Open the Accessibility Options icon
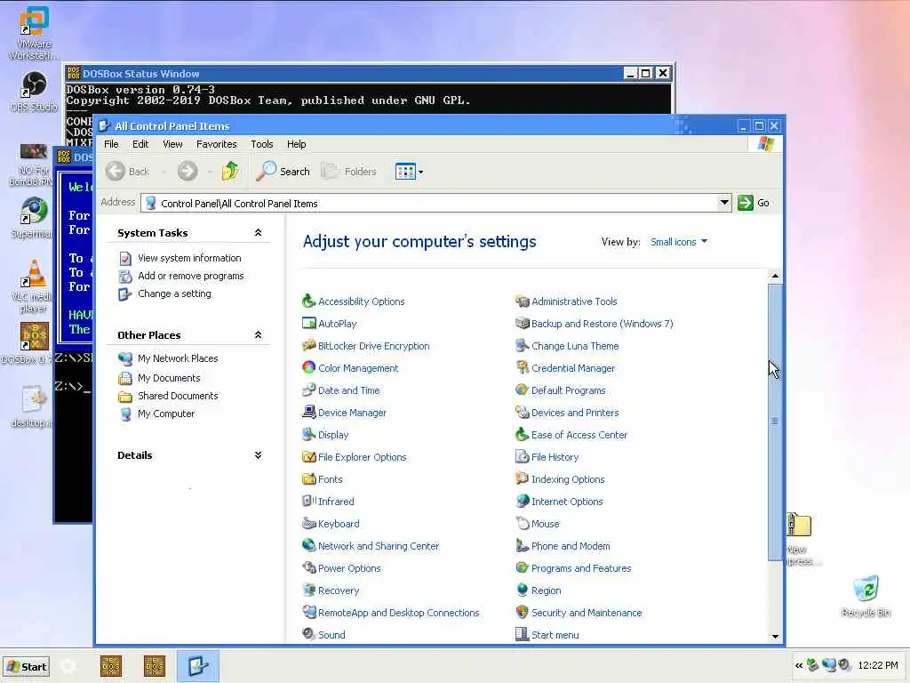This screenshot has height=683, width=910. (308, 301)
